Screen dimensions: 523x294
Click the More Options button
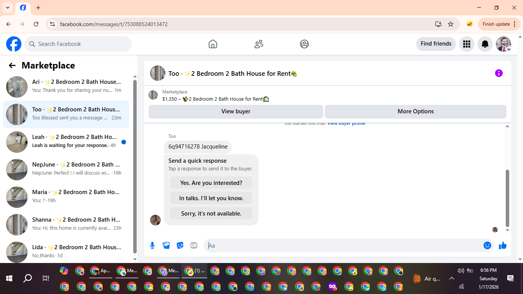click(415, 111)
